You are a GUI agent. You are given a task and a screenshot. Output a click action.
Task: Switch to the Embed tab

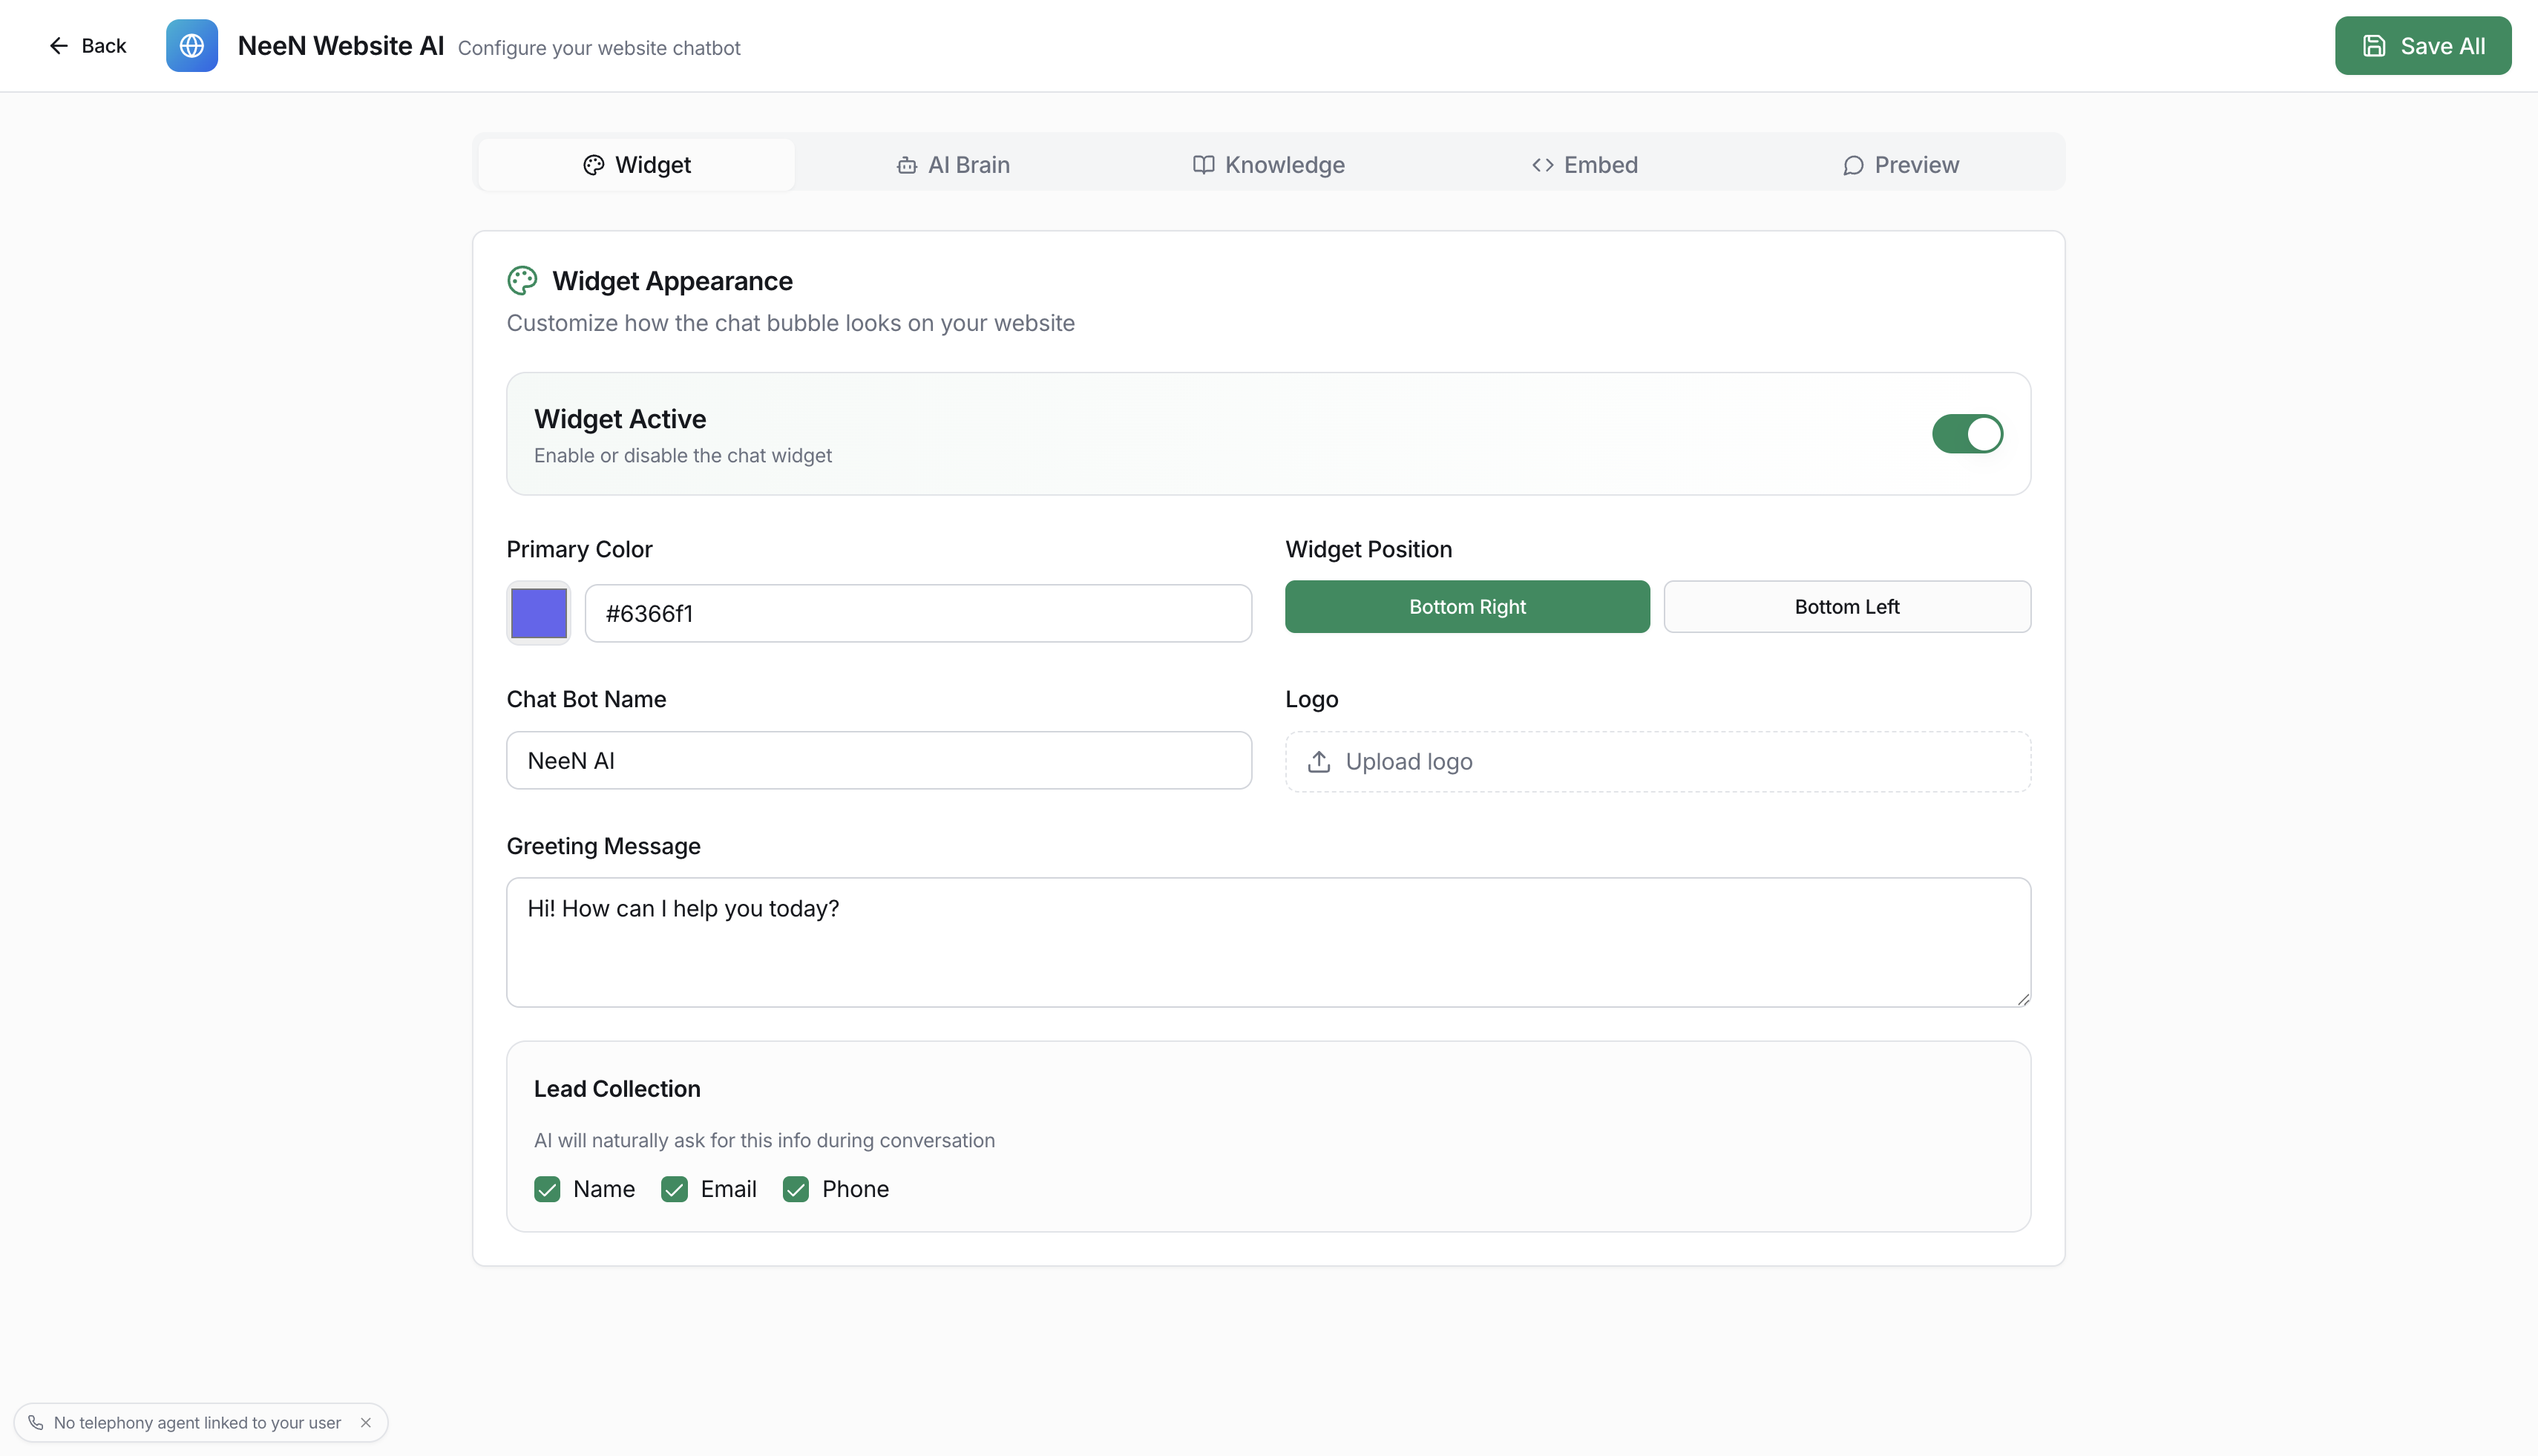(x=1585, y=165)
